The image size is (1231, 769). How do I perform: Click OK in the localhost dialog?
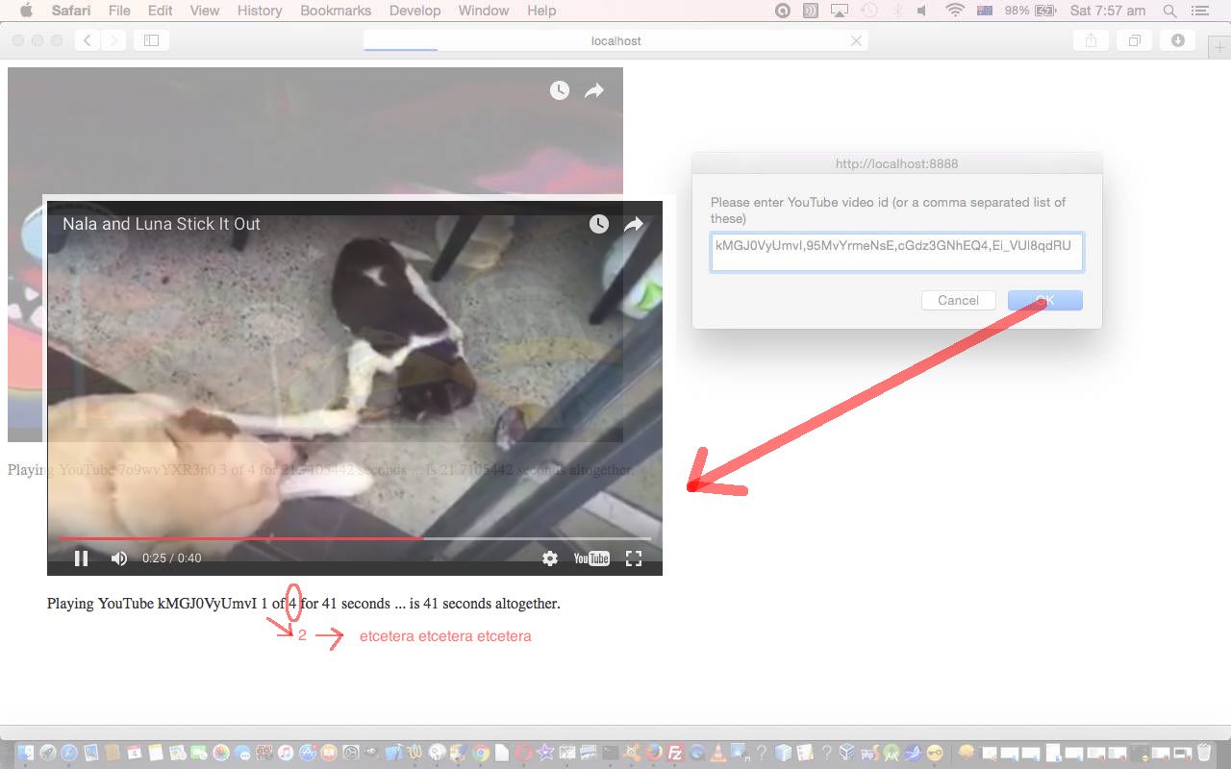pyautogui.click(x=1045, y=300)
